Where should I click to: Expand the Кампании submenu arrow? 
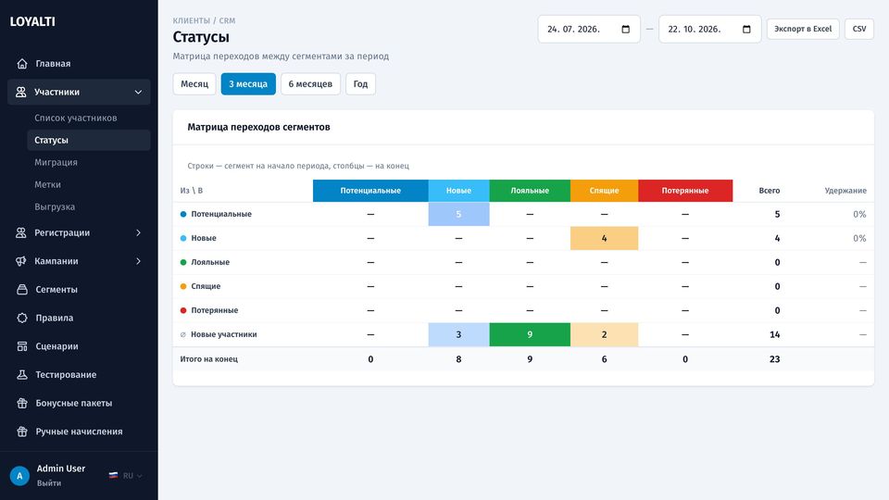tap(138, 261)
